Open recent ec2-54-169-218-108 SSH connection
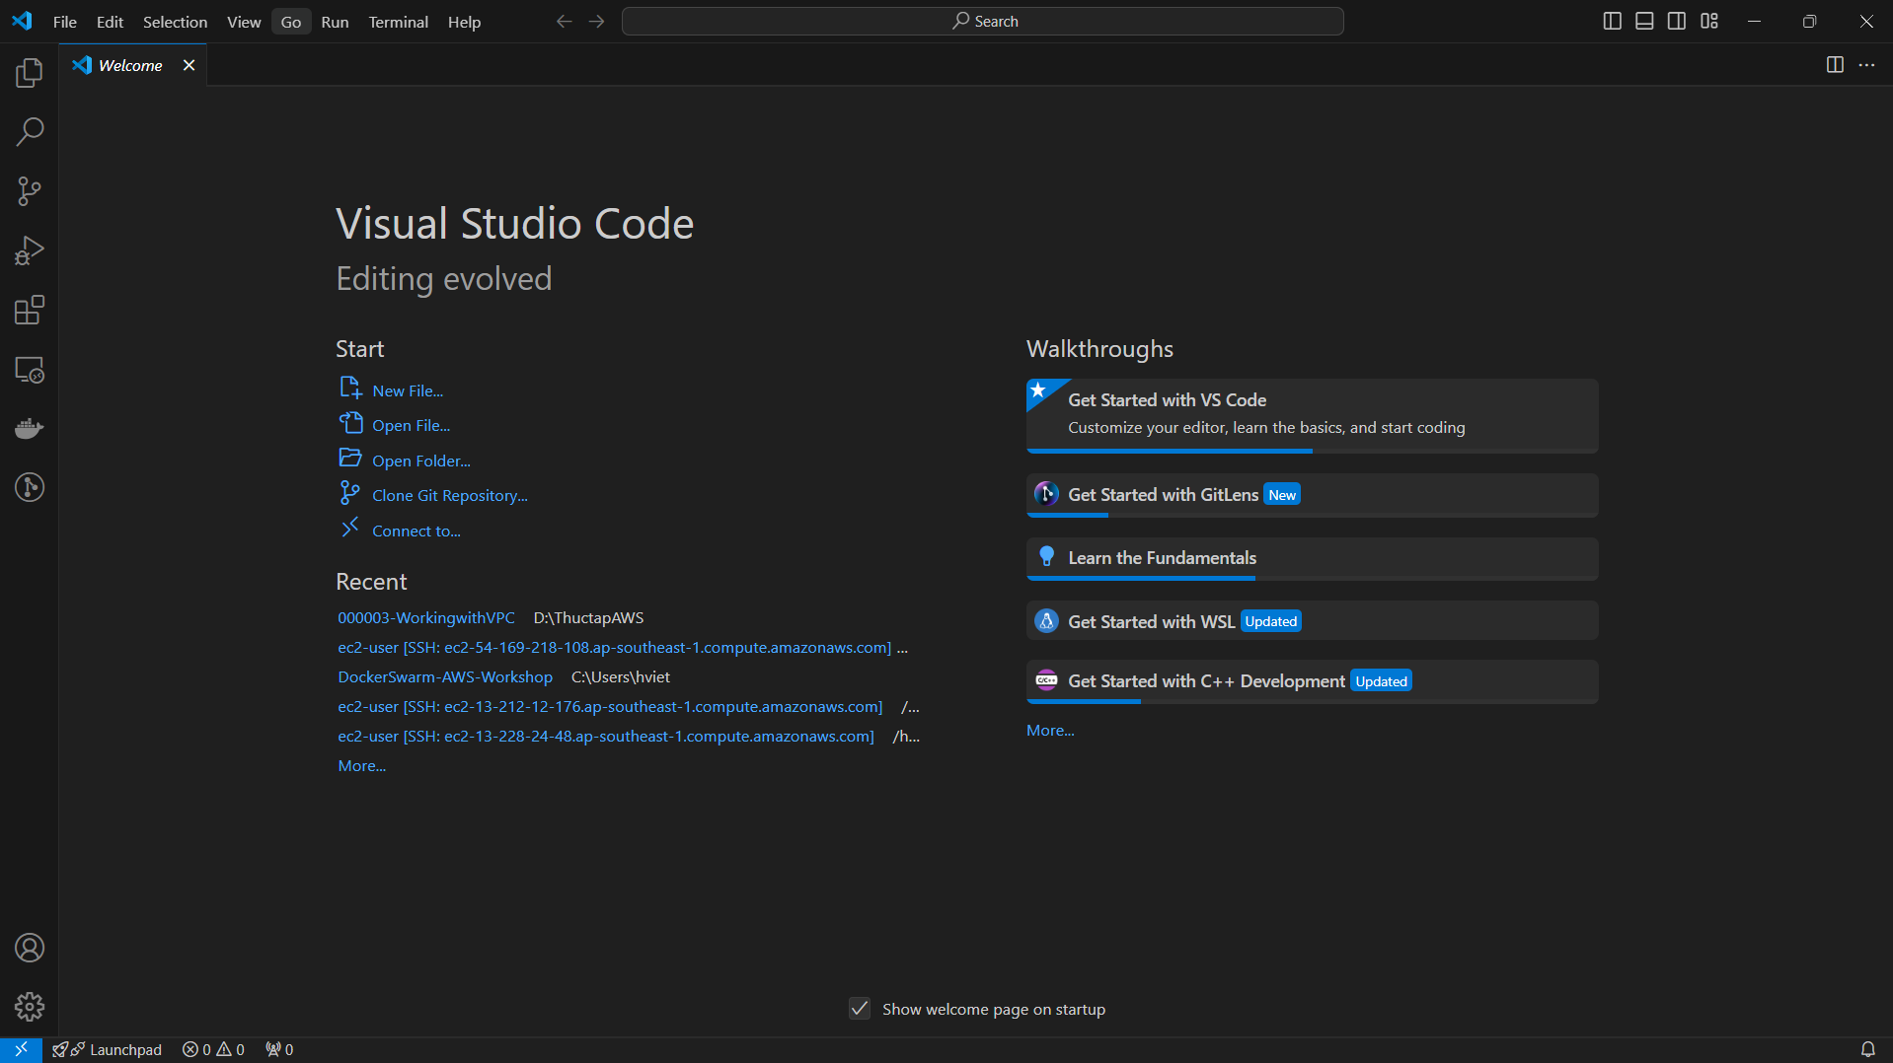 pos(614,647)
